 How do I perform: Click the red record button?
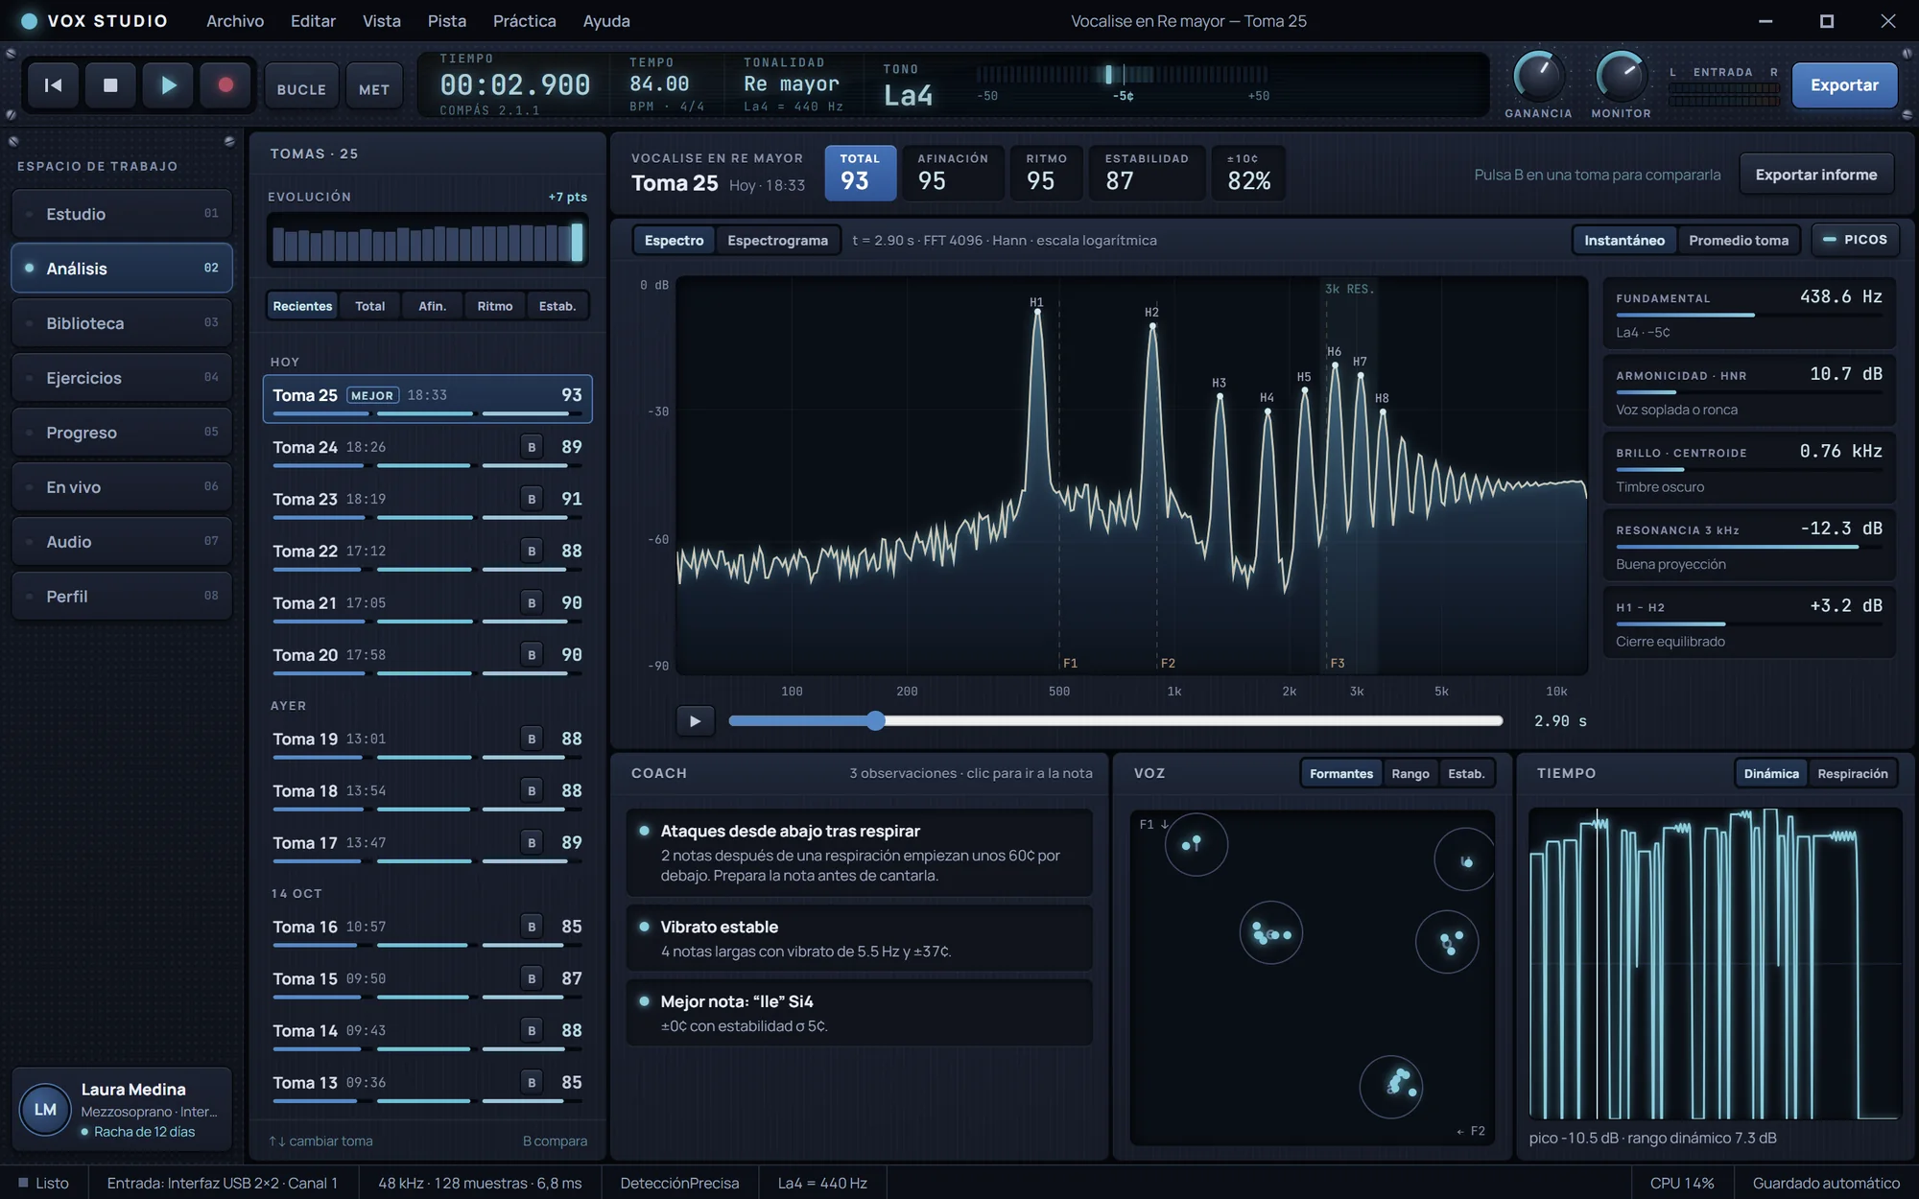(x=225, y=85)
